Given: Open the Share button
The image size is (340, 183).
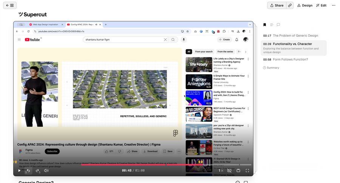Looking at the screenshot, I should (277, 5).
